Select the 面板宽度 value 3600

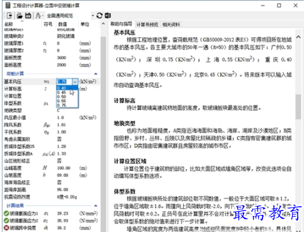click(62, 58)
